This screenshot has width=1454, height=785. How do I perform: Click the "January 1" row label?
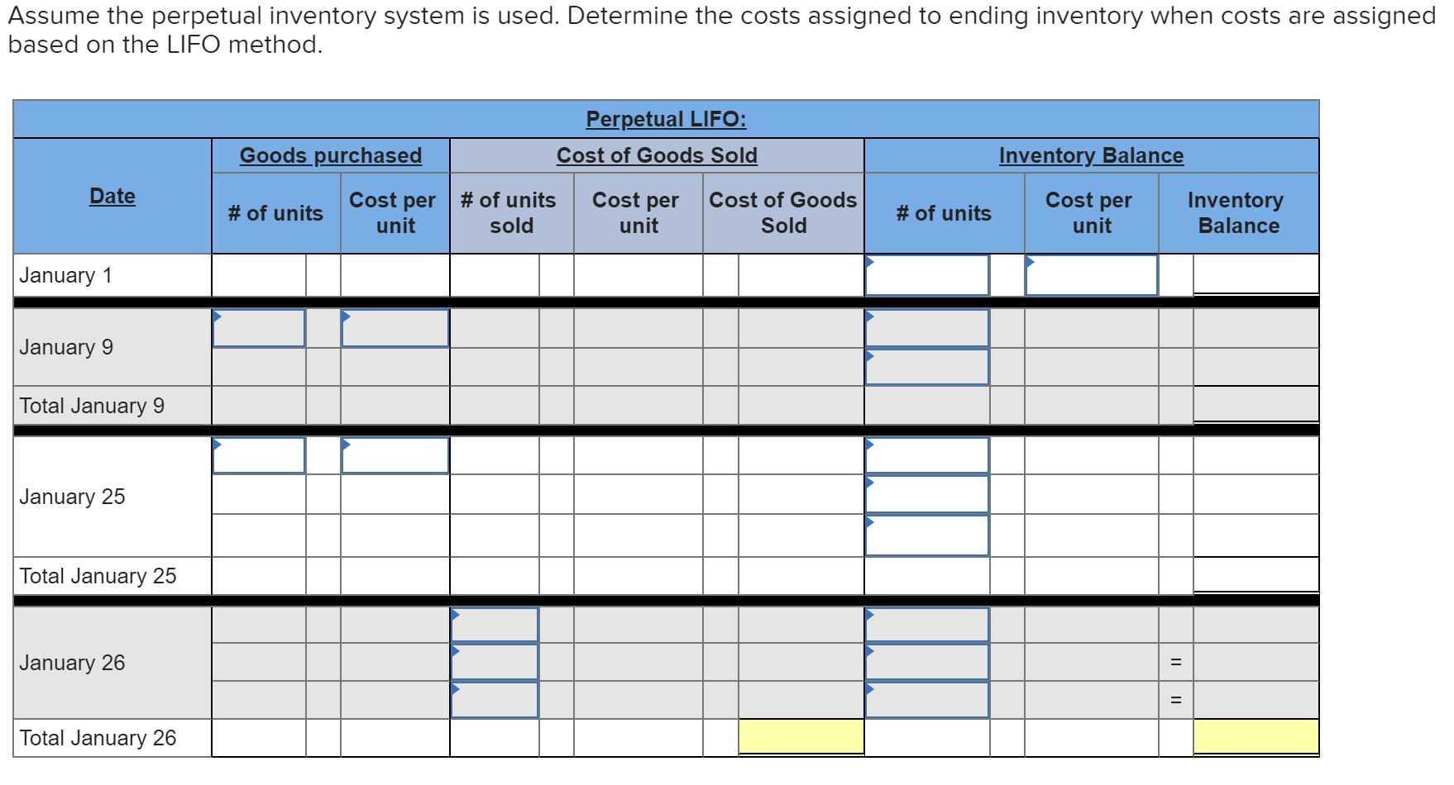point(65,275)
